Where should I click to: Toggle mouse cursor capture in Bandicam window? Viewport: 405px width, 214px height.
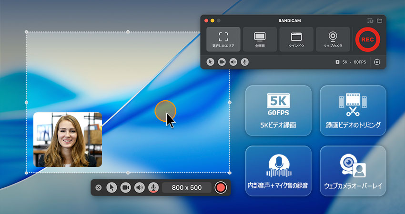(211, 62)
